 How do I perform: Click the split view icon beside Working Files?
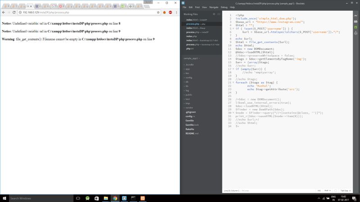click(219, 14)
